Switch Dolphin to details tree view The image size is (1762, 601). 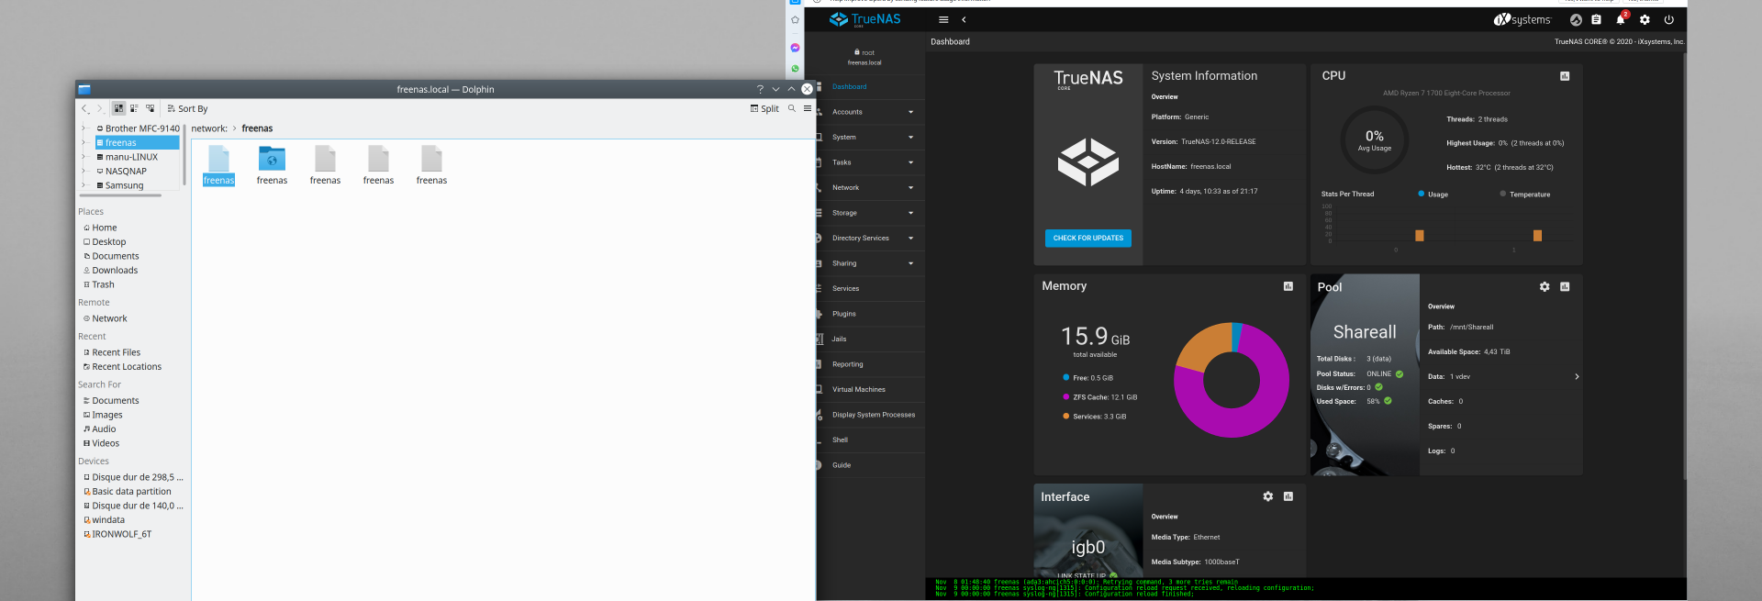point(150,108)
